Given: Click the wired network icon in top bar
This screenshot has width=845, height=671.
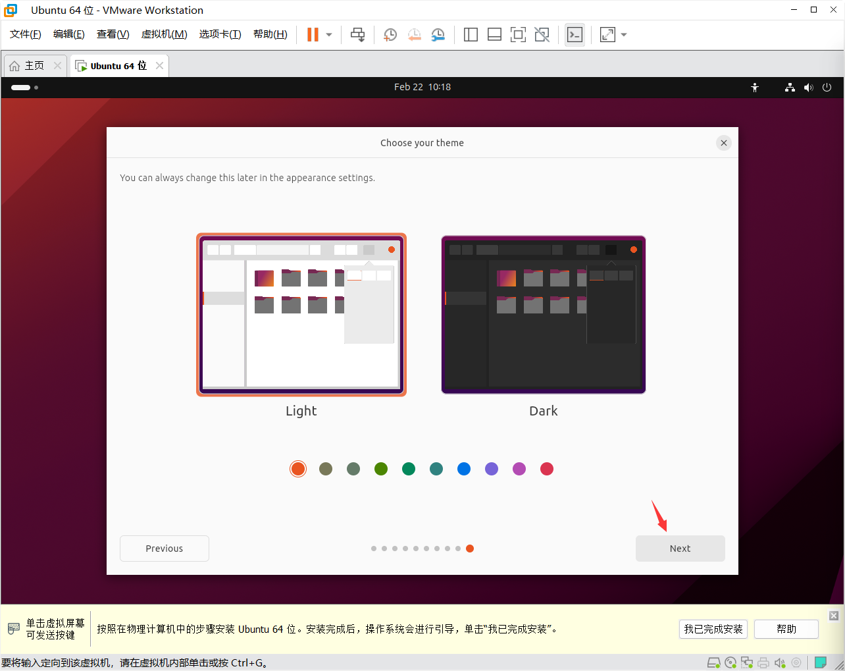Looking at the screenshot, I should 790,87.
